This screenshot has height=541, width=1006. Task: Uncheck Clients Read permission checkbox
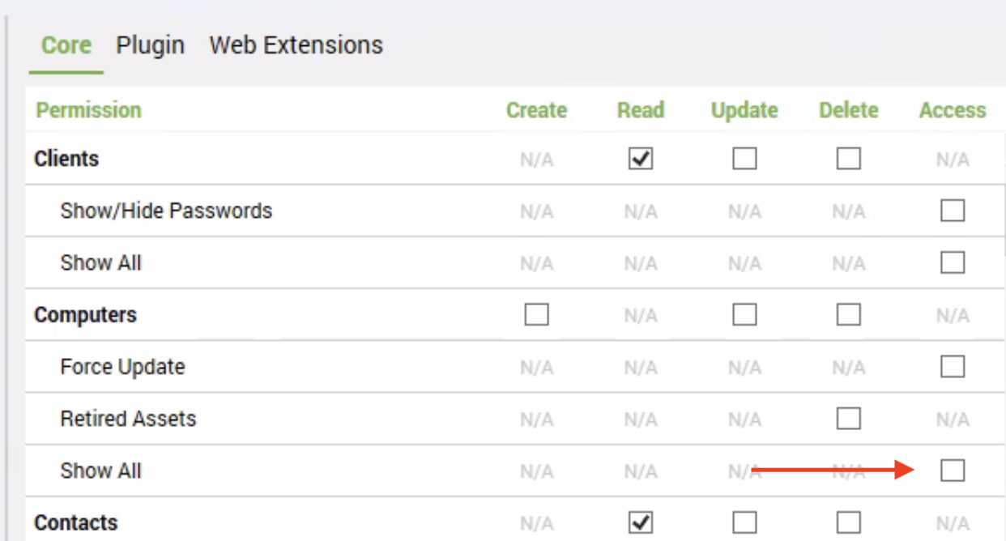coord(641,159)
